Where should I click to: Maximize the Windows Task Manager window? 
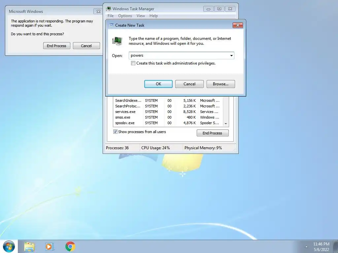coord(219,9)
